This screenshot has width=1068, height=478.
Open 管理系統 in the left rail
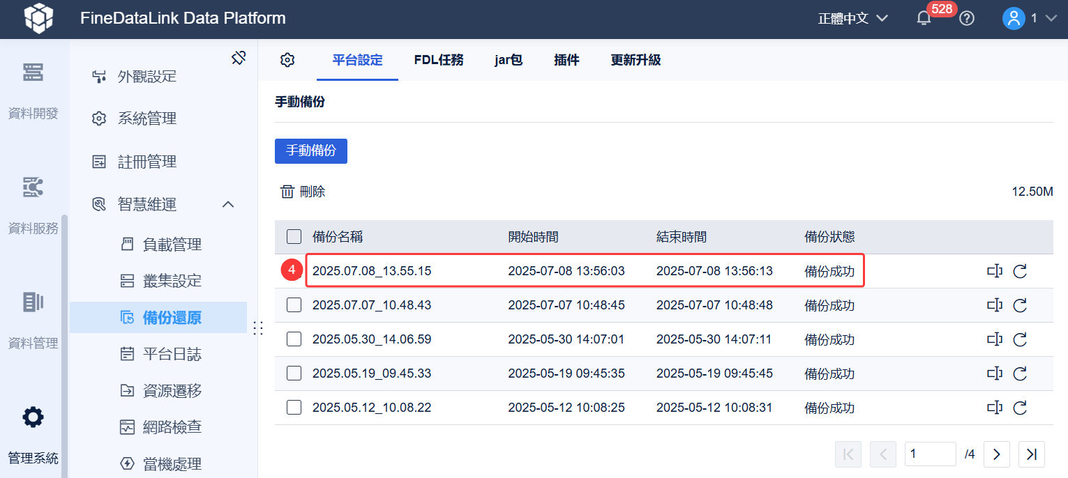point(33,435)
